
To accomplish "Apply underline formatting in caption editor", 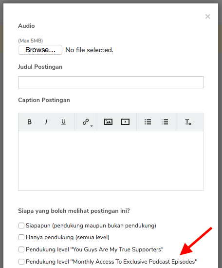I will (63, 122).
